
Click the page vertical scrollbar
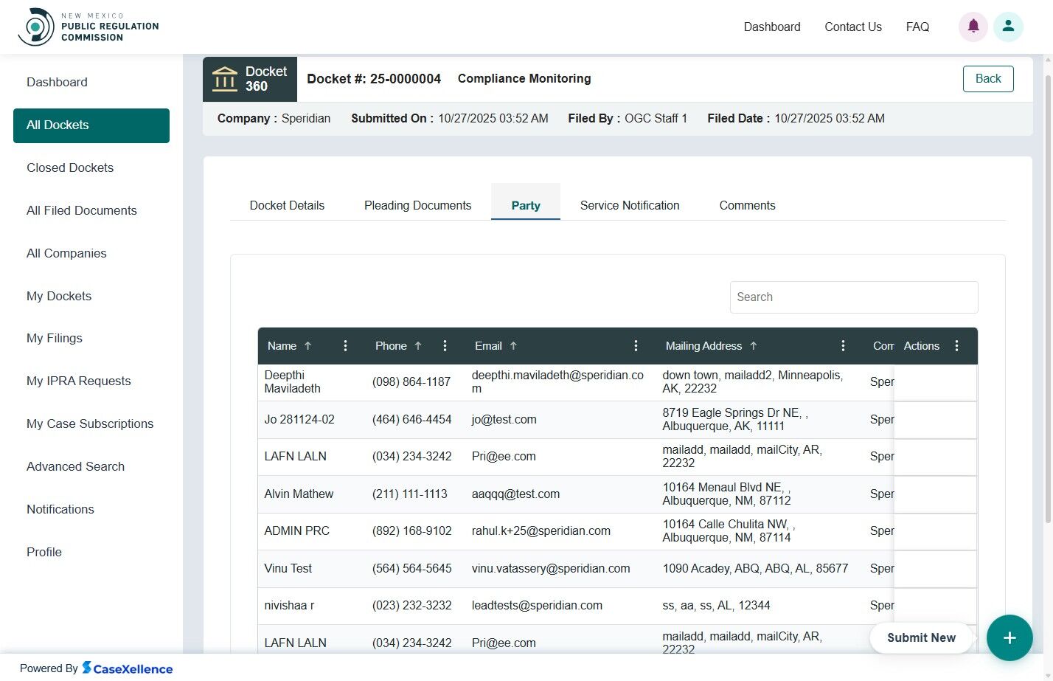click(1048, 295)
